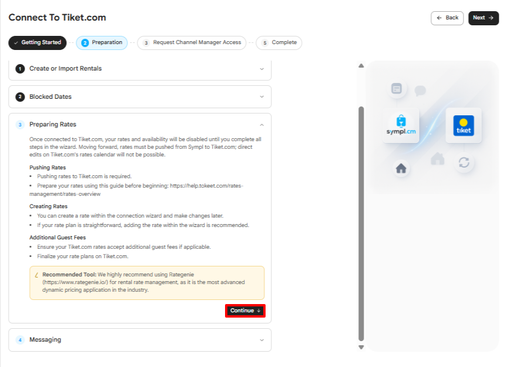Click the sync arrows icon in illustration
Image resolution: width=510 pixels, height=367 pixels.
point(464,162)
